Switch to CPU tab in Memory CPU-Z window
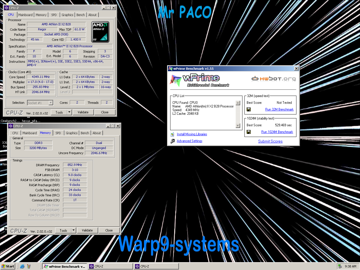The image size is (360, 270). coord(15,133)
